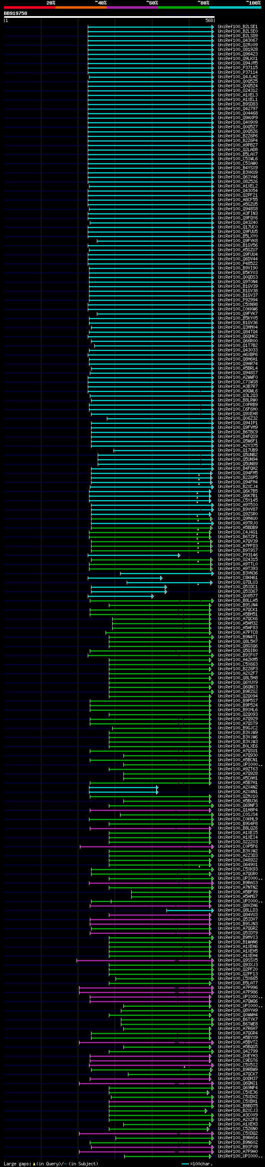
Task: Select hit UniRef100_Q7DLU3
Action: click(x=237, y=582)
